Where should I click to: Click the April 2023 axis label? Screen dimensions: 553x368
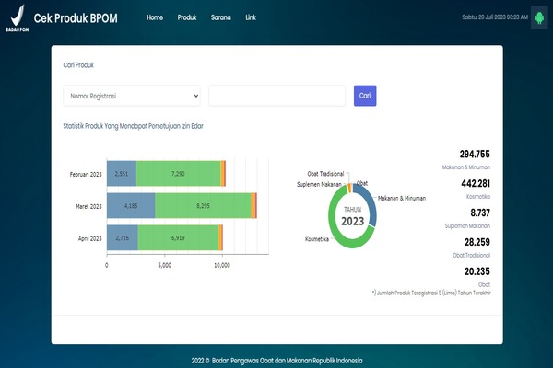(90, 238)
